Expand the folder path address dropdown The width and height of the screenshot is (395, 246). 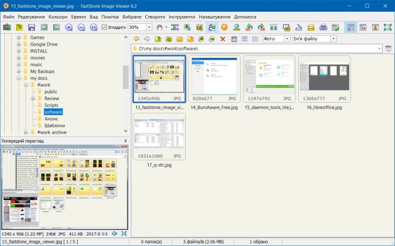[379, 49]
